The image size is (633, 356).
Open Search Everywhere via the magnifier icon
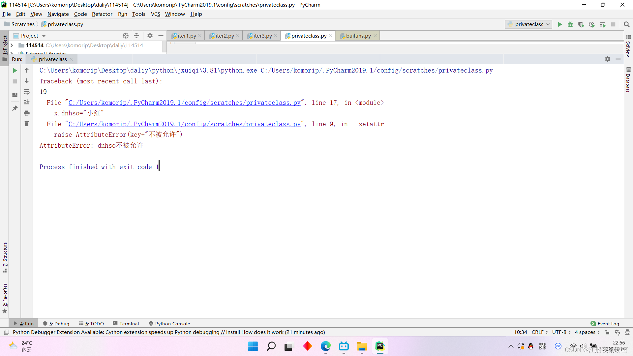click(627, 24)
